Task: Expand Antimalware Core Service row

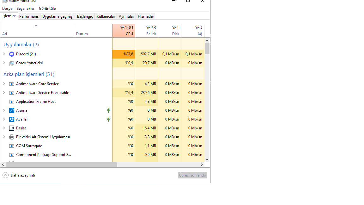Action: [x=4, y=84]
